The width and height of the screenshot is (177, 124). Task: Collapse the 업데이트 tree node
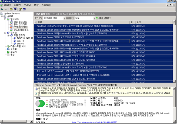click(x=5, y=19)
